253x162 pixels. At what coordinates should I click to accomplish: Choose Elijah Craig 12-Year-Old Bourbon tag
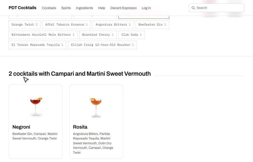point(102,45)
